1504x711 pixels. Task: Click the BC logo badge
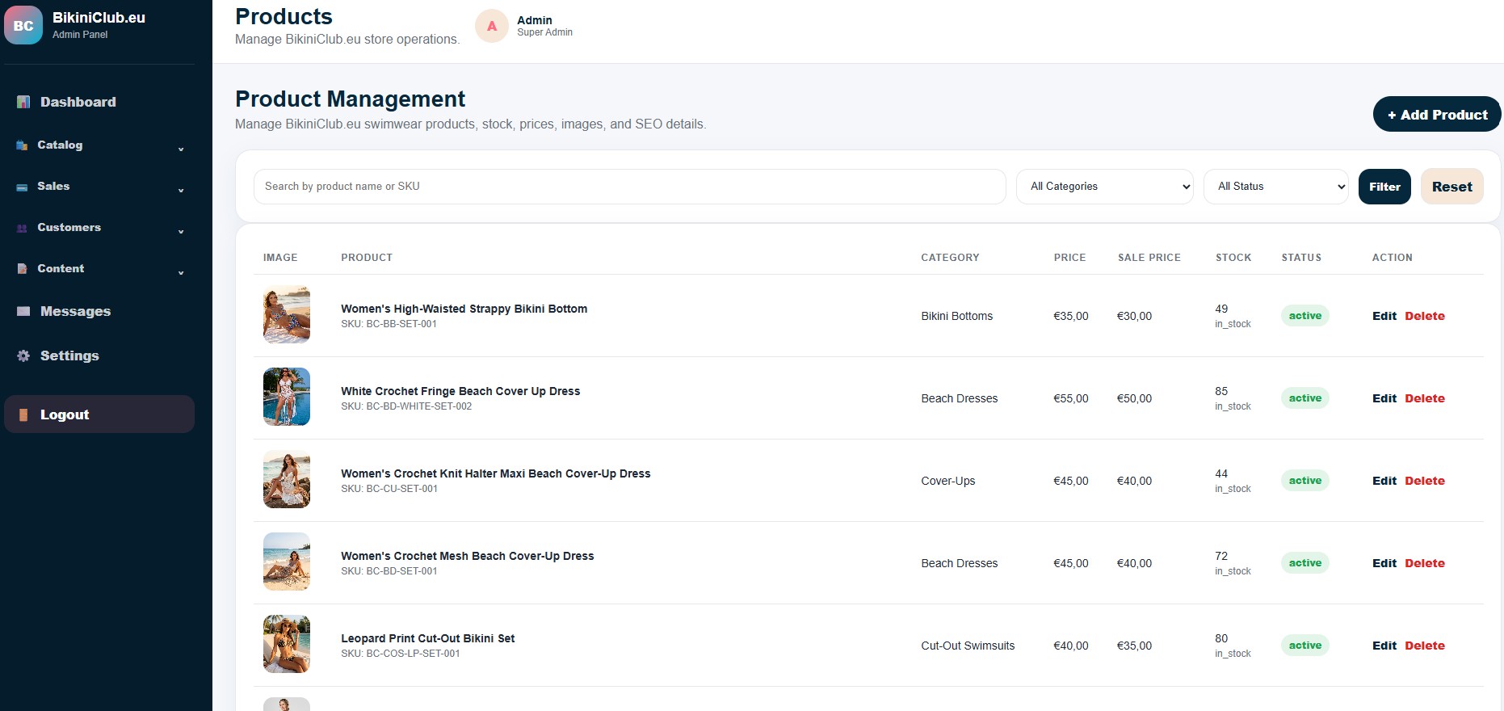(x=23, y=25)
